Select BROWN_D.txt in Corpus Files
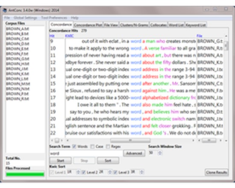Image resolution: width=235 pixels, height=188 pixels. tap(18, 44)
